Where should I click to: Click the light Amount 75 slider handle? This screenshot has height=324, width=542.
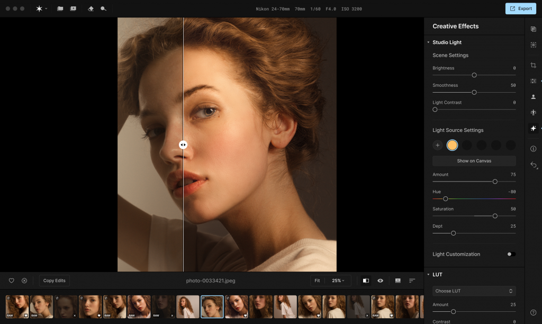495,182
